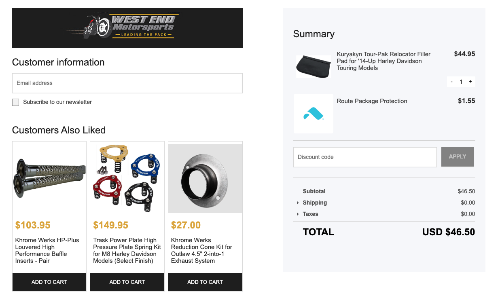Image resolution: width=500 pixels, height=300 pixels.
Task: Enable the Subscribe to our newsletter checkbox
Action: click(x=15, y=102)
